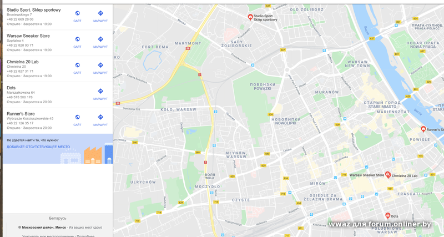Screen dimensions: 444x237
Task: Get route to Warsaw Sneaker Store
Action: point(100,42)
